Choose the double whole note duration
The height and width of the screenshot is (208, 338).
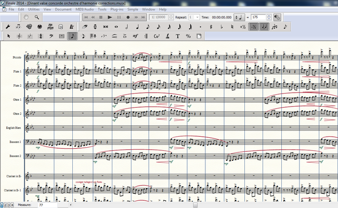[x=106, y=27]
